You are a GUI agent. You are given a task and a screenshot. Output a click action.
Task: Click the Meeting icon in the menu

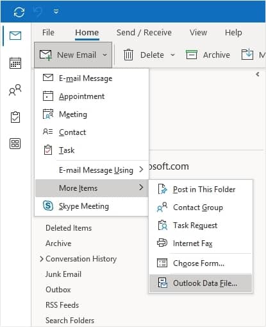(x=48, y=114)
